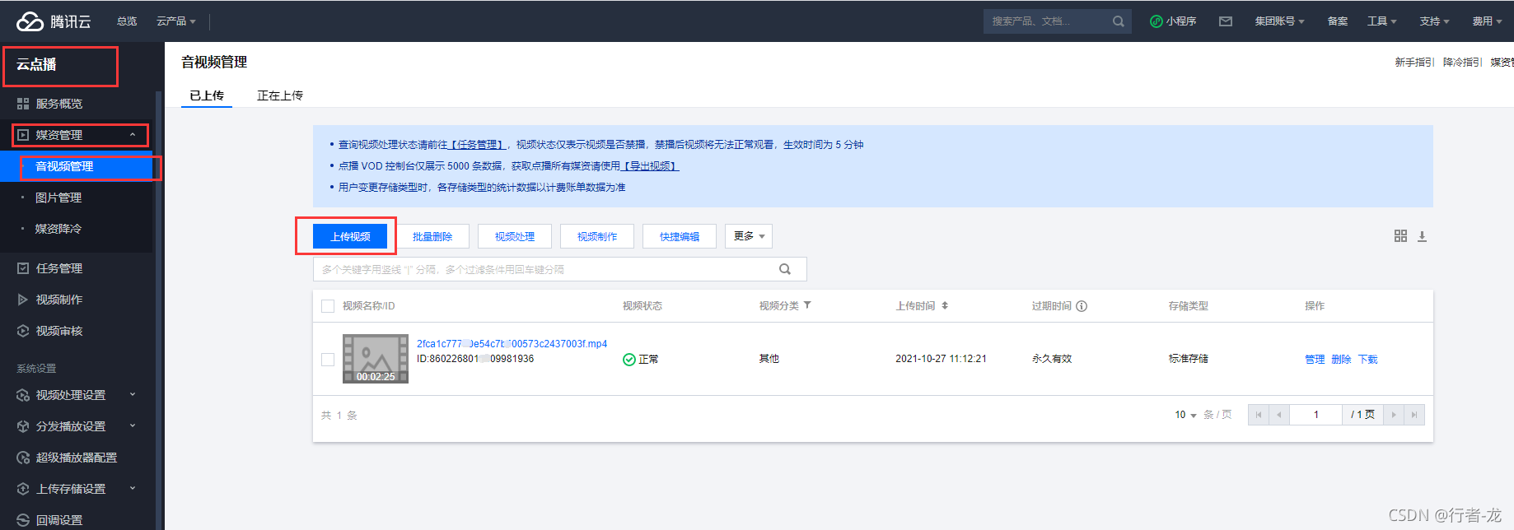This screenshot has height=530, width=1514.
Task: Click the search magnifier in top bar
Action: coord(1118,21)
